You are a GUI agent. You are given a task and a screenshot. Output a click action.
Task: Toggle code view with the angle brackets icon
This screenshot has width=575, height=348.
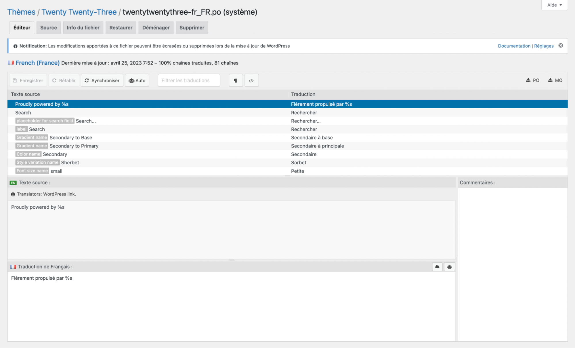click(x=251, y=80)
